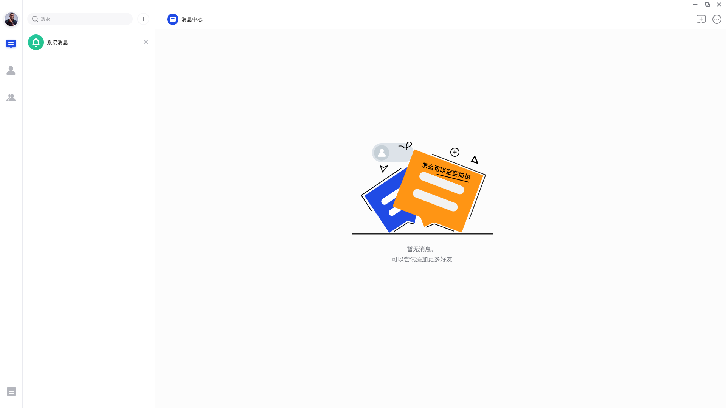Open the Groups icon showing two people
726x408 pixels.
coord(11,97)
